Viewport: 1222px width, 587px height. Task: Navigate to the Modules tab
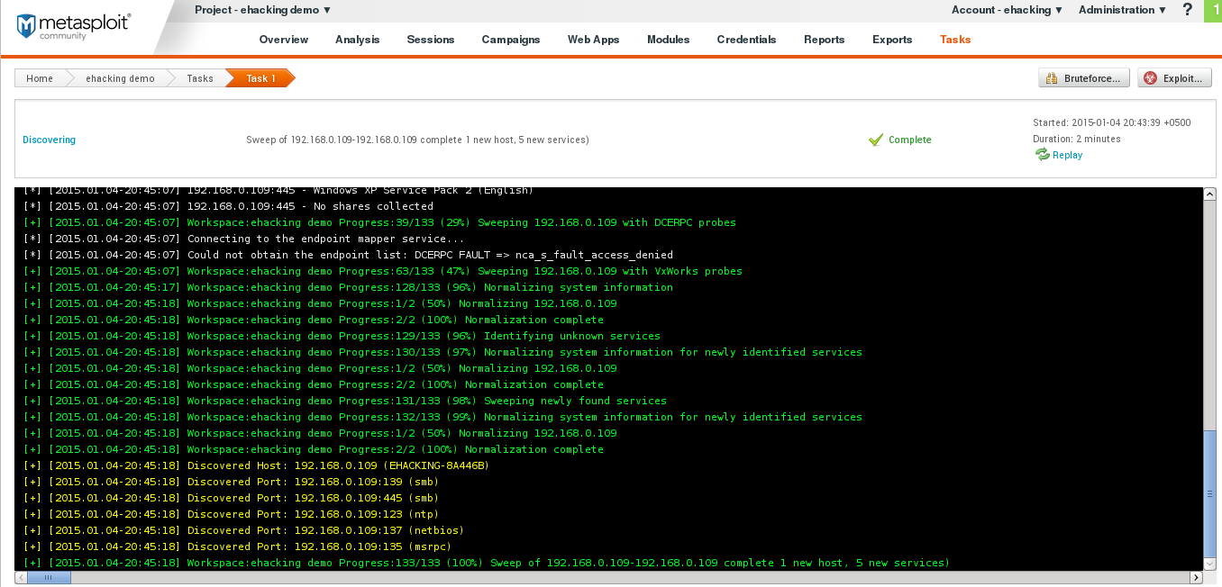click(668, 40)
